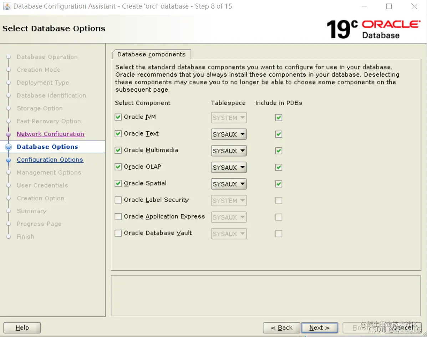Viewport: 427px width, 337px height.
Task: Select the Database components tab
Action: [151, 54]
